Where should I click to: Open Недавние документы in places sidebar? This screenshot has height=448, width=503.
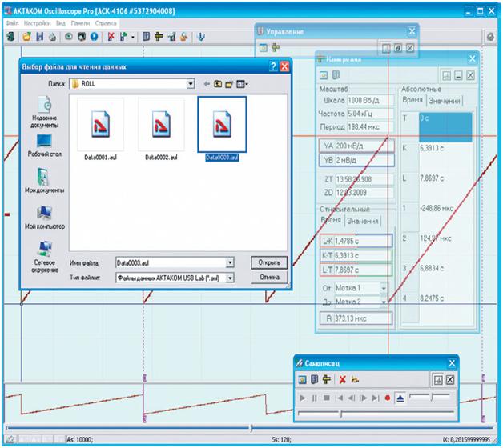coord(45,112)
